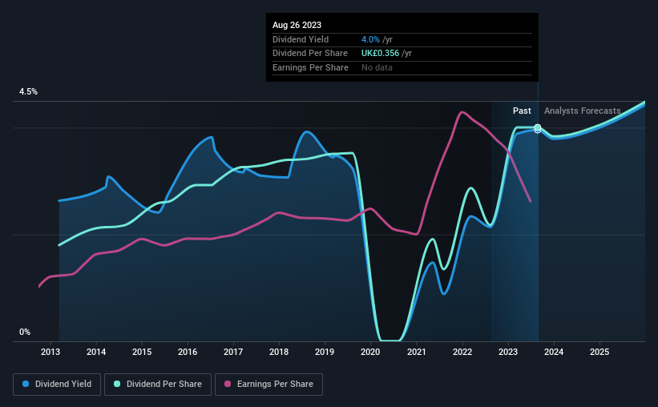Screen dimensions: 658x407
Task: Click the 2013 x-axis label
Action: (50, 352)
